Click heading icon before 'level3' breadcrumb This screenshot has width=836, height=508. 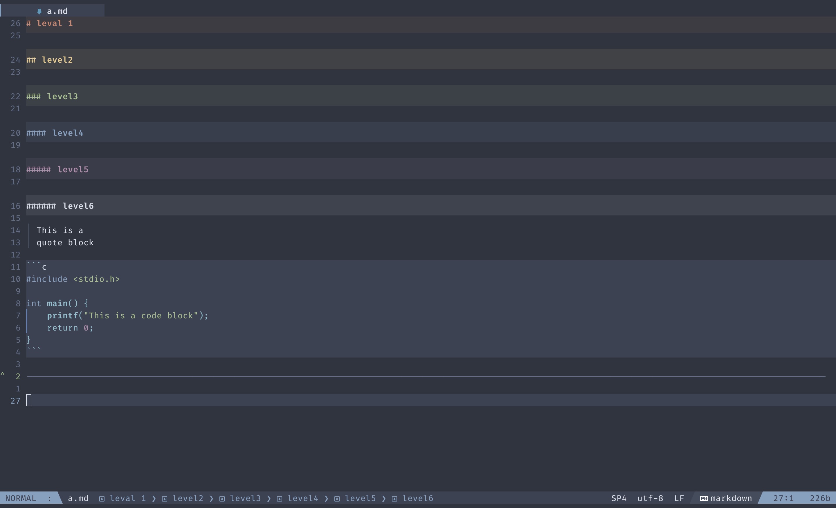point(222,498)
